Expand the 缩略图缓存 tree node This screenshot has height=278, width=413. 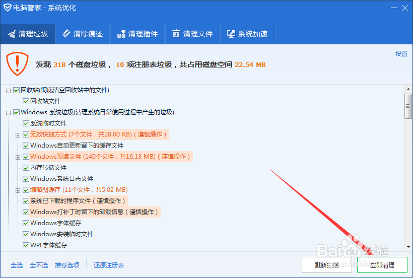click(18, 190)
